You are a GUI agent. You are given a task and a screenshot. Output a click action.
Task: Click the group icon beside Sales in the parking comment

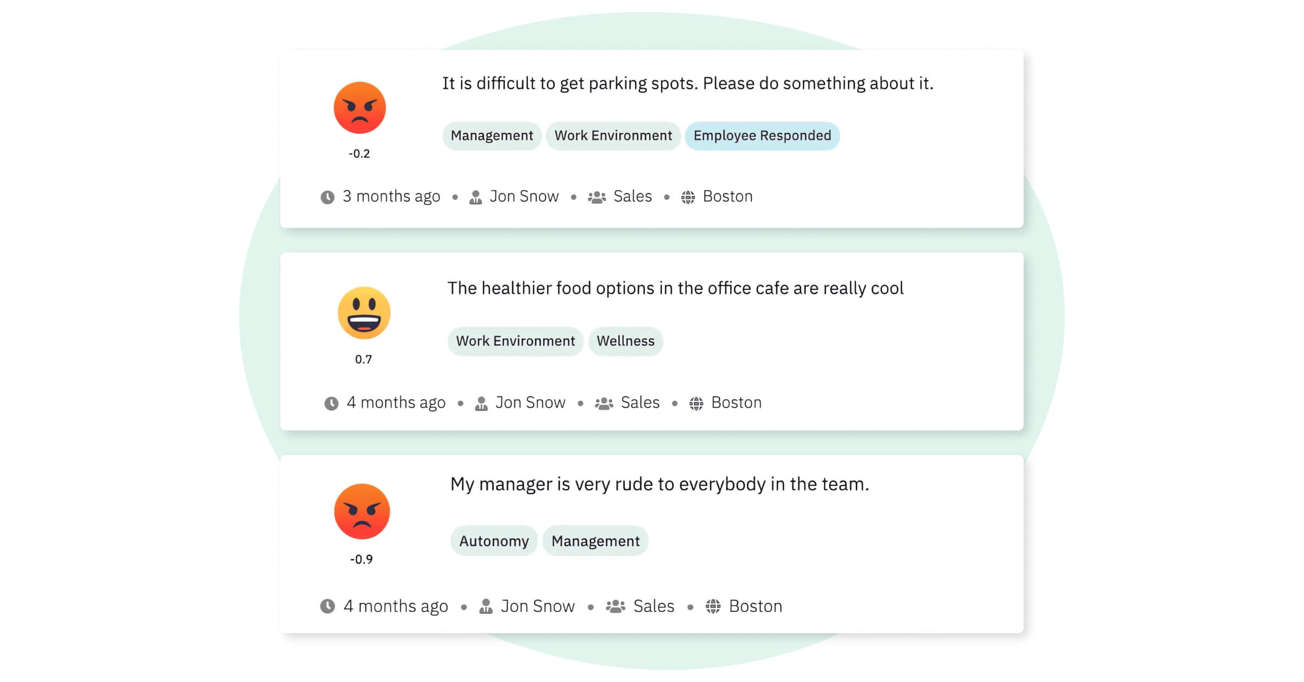click(x=597, y=197)
